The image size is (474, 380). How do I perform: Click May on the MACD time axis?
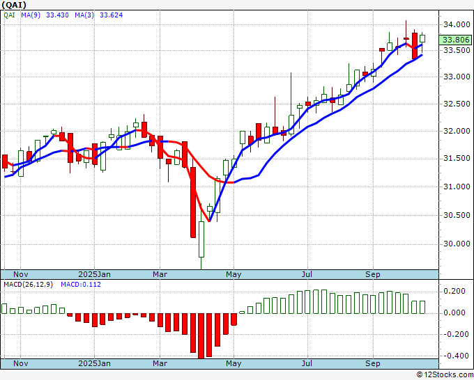(234, 363)
